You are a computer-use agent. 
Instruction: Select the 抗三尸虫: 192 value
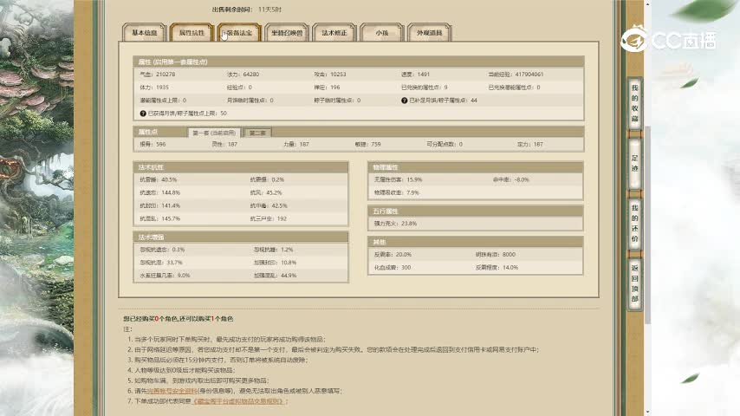point(269,218)
